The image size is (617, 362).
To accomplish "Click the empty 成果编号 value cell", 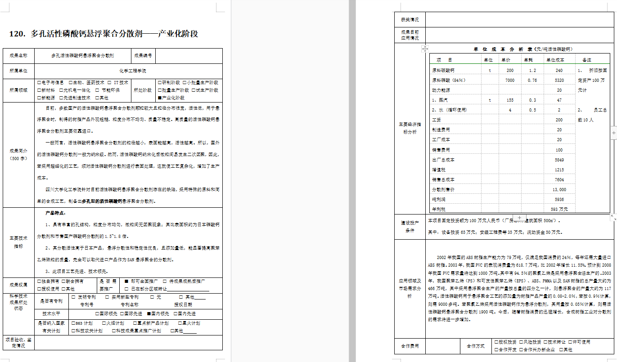I will (x=189, y=56).
